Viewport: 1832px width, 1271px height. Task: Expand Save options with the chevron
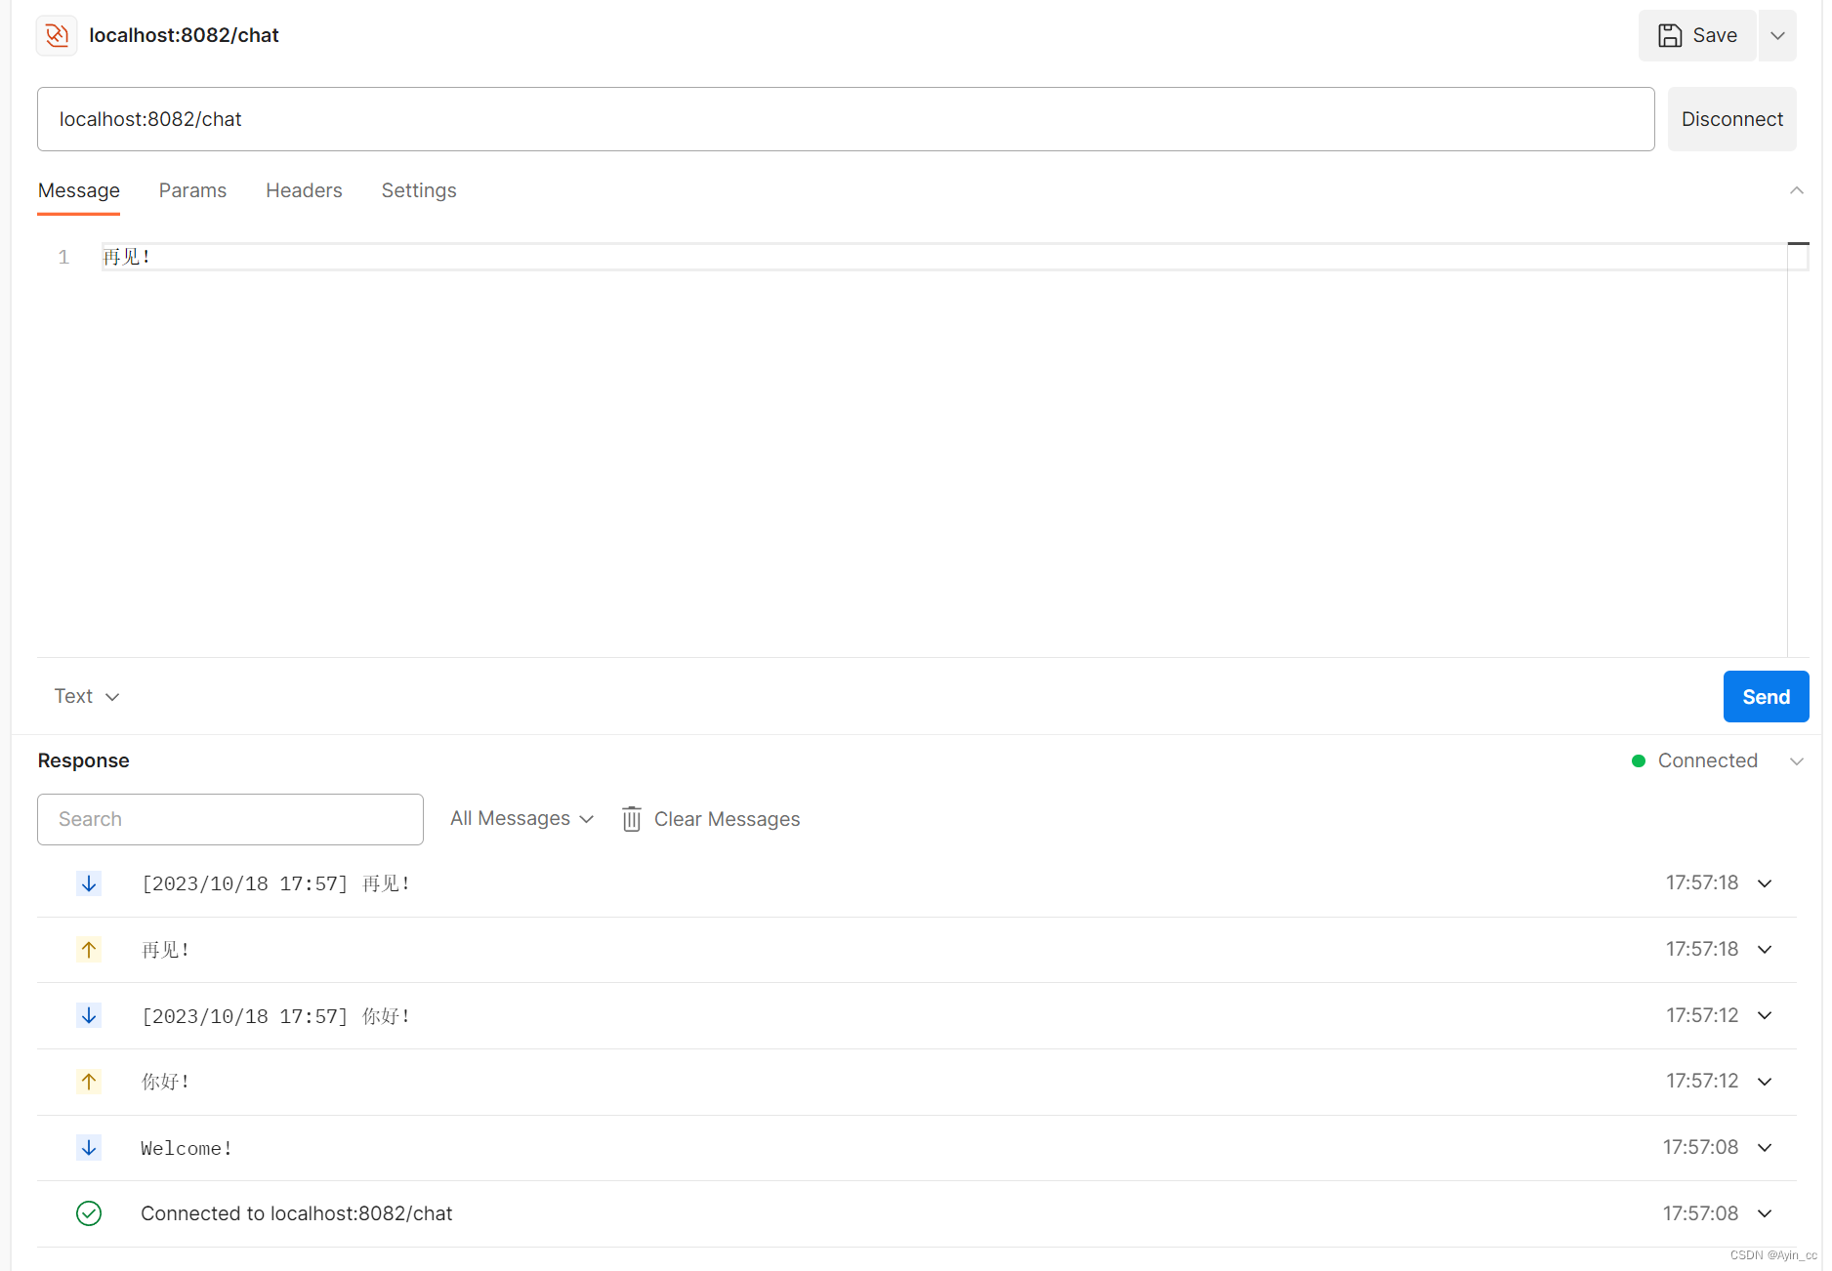pos(1777,35)
